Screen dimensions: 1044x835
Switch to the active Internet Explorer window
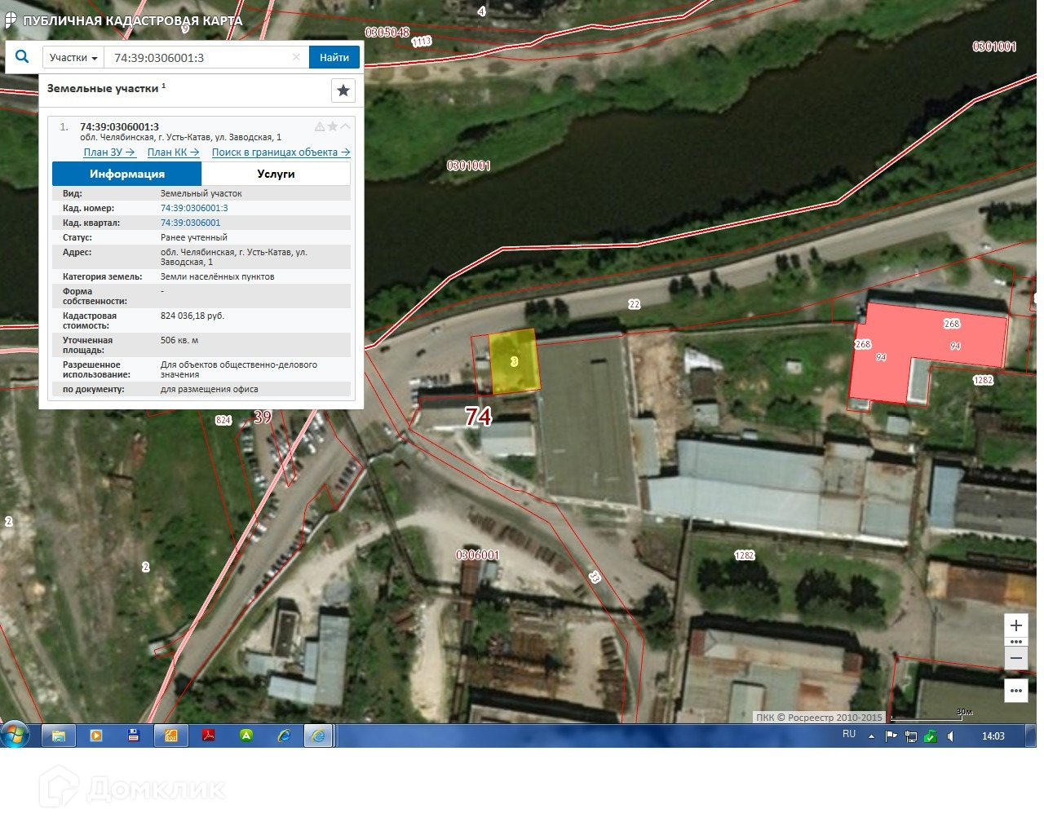coord(318,736)
